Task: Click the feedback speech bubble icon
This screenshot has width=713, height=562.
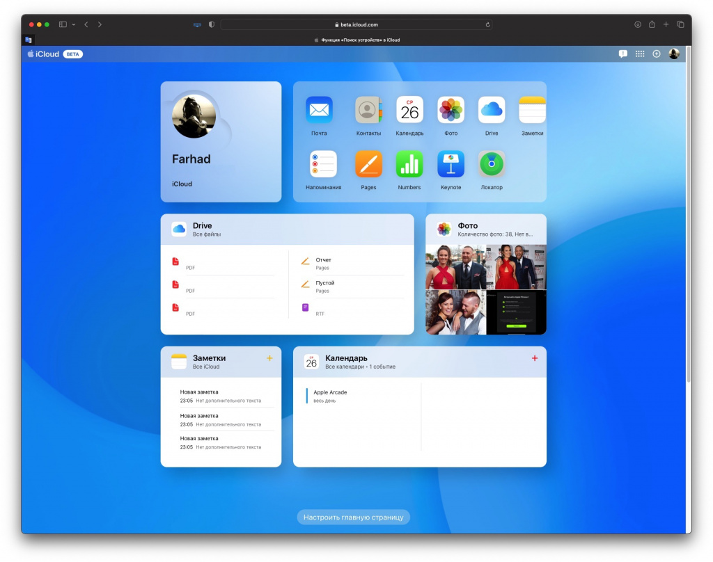Action: pos(623,54)
